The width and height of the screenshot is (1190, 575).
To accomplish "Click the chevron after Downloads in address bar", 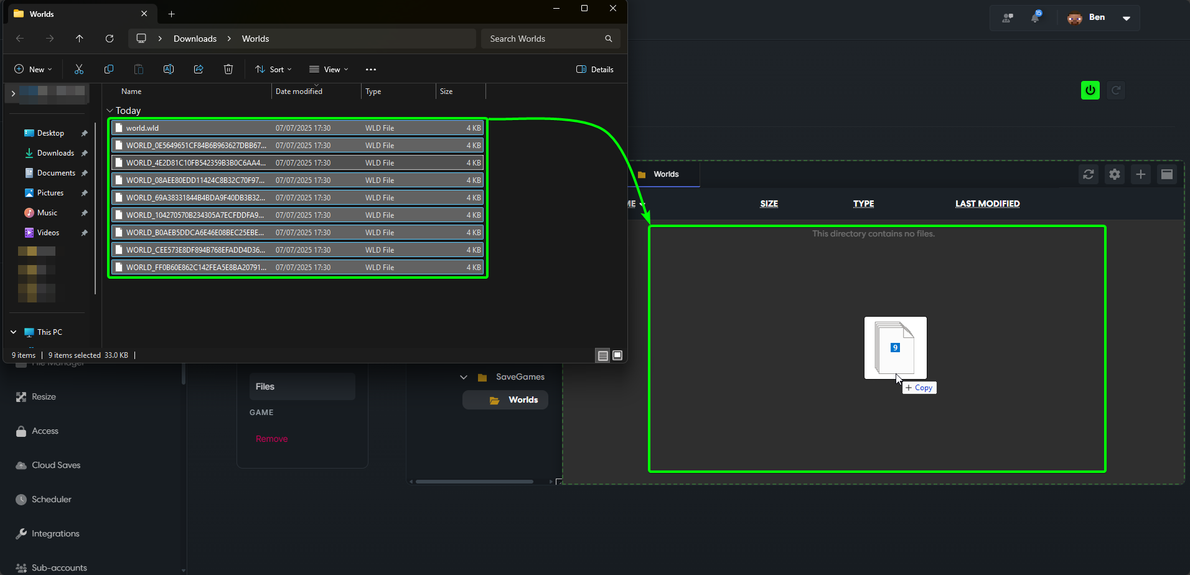I will tap(229, 39).
